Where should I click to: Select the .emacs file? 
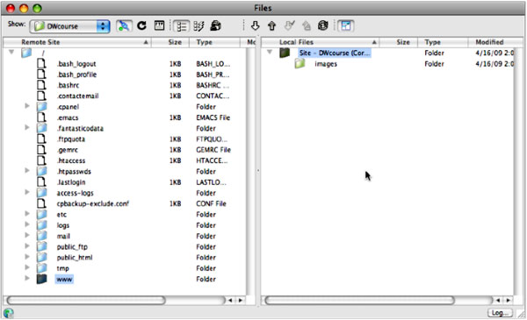click(68, 118)
